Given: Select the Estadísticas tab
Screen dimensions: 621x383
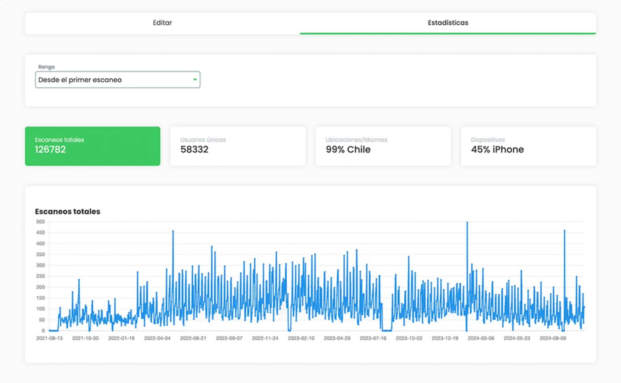Looking at the screenshot, I should pyautogui.click(x=448, y=23).
